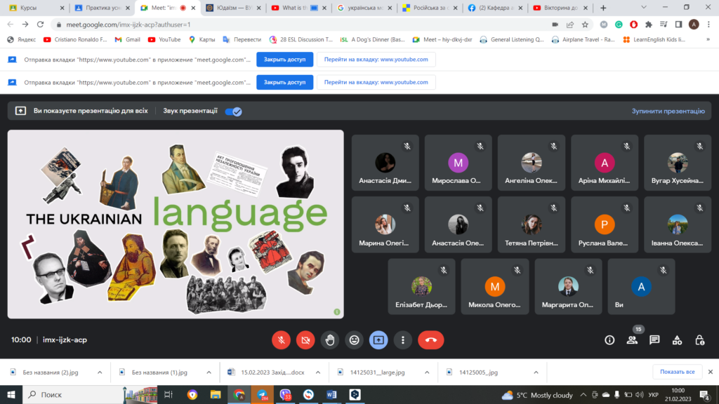Open the meeting details info icon
The height and width of the screenshot is (404, 719).
[609, 340]
